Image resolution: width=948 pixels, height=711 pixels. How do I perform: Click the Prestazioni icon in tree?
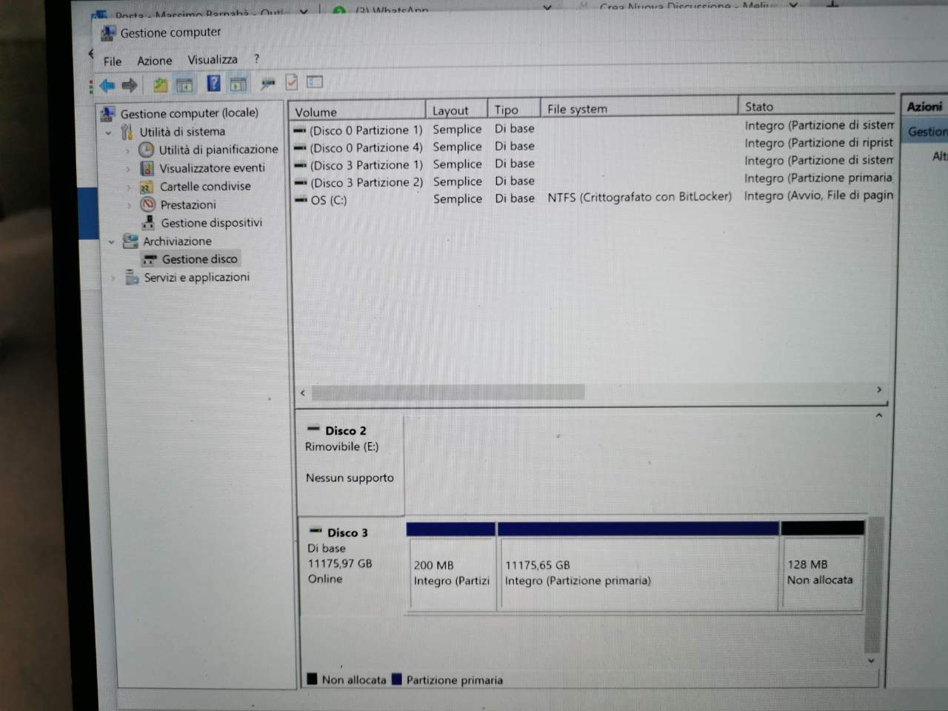click(x=147, y=204)
